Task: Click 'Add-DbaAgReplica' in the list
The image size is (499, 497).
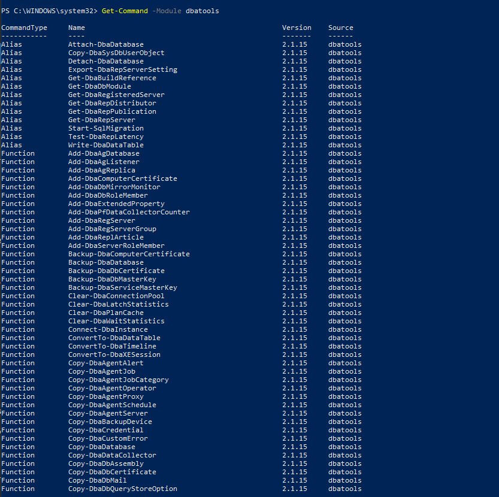Action: (x=102, y=170)
